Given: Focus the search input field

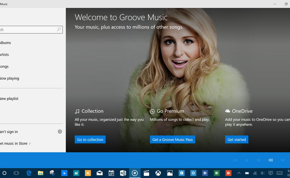Looking at the screenshot, I should click(x=31, y=29).
